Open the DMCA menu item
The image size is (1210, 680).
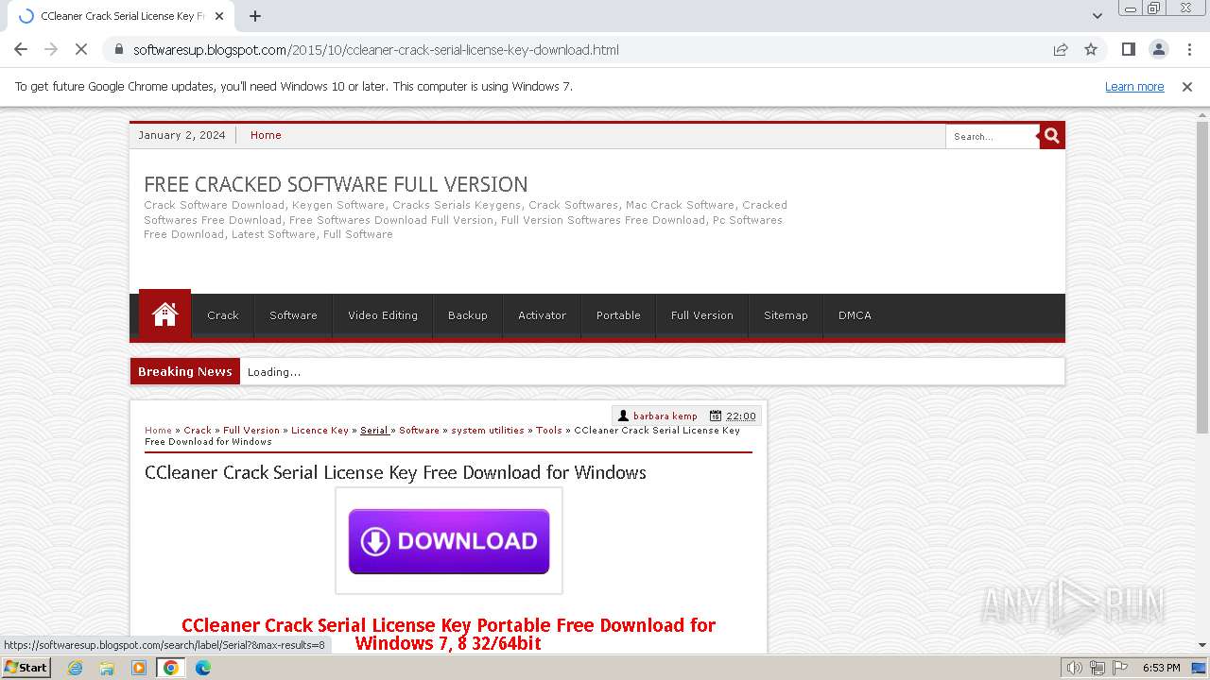[x=855, y=315]
